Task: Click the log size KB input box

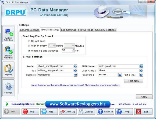Action: (x=67, y=50)
